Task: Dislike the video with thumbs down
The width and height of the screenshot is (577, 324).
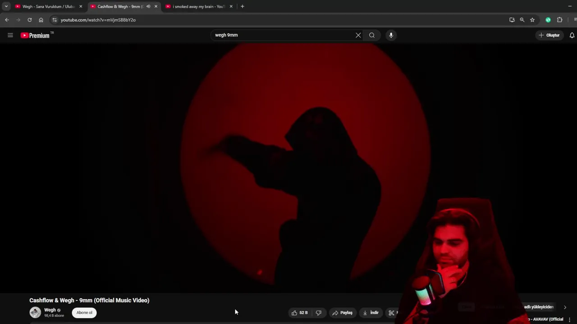Action: [319, 313]
